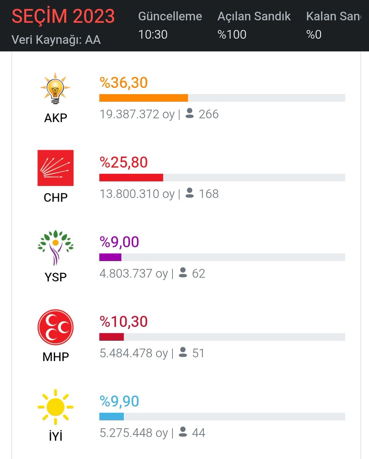
Task: Click the Veri Kaynağı: AA text
Action: pos(56,40)
